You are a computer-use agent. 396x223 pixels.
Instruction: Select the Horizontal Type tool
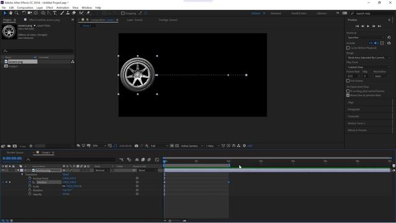pos(55,13)
